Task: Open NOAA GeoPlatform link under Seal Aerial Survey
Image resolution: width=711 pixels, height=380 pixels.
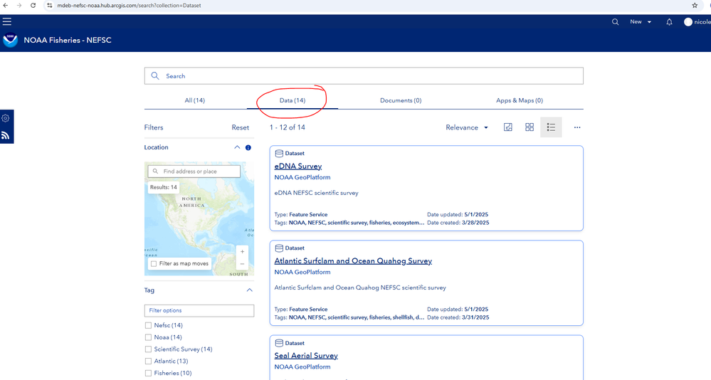Action: (302, 367)
